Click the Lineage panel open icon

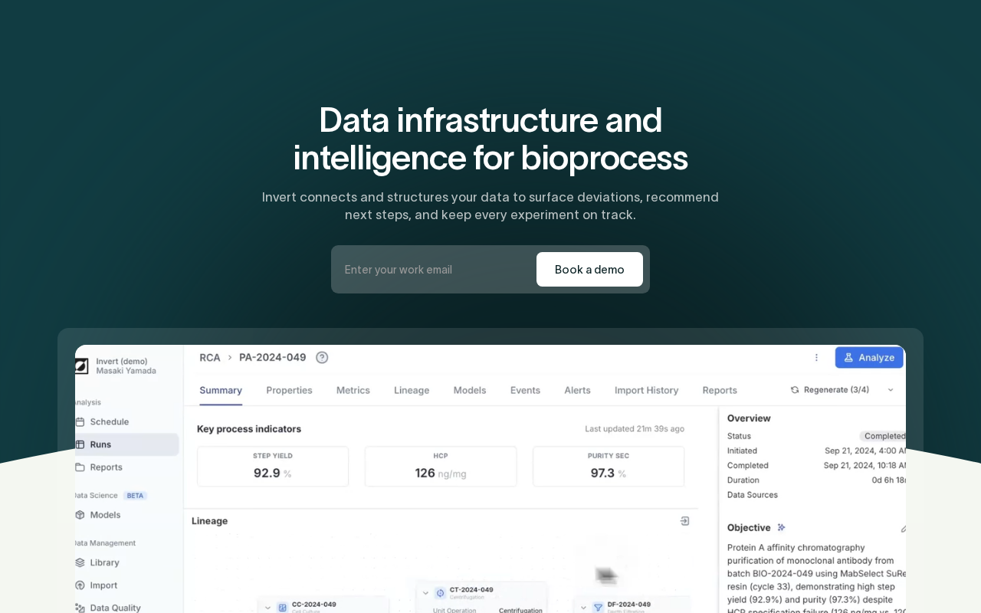(x=684, y=521)
